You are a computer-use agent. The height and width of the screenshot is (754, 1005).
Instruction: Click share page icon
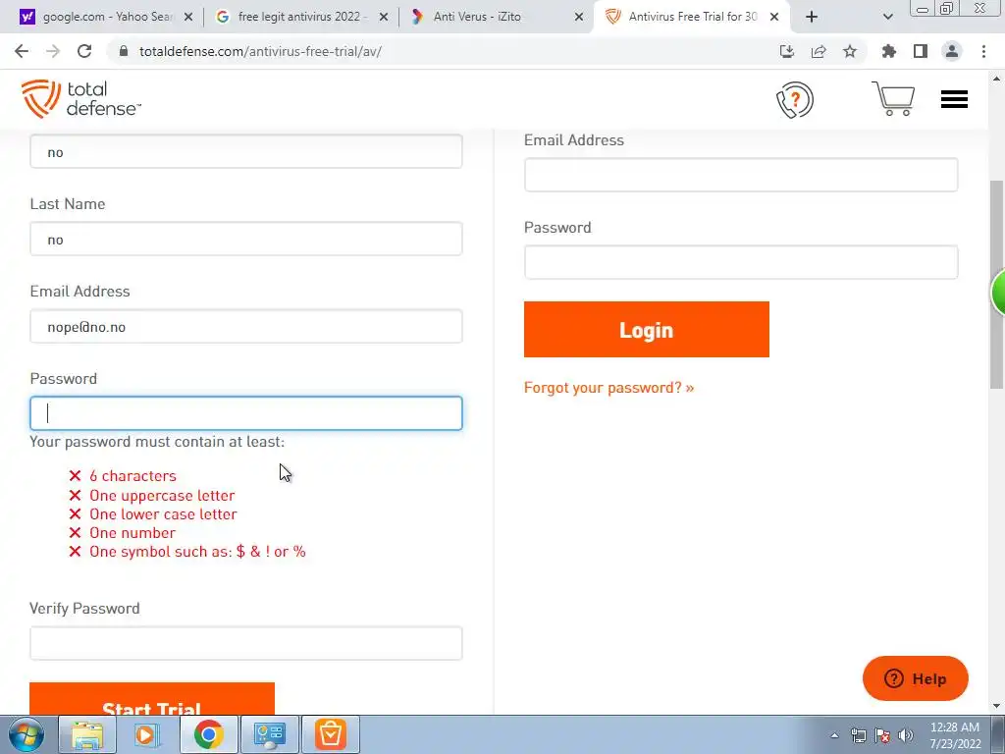coord(818,51)
